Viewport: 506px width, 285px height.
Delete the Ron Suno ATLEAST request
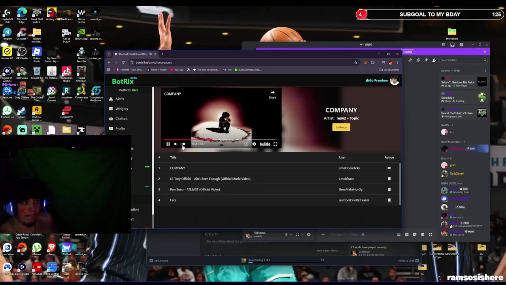(x=389, y=189)
